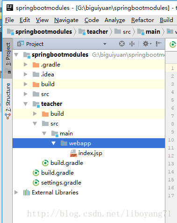Click src in the breadcrumb bar
Screen dimensions: 177x223
click(x=127, y=32)
